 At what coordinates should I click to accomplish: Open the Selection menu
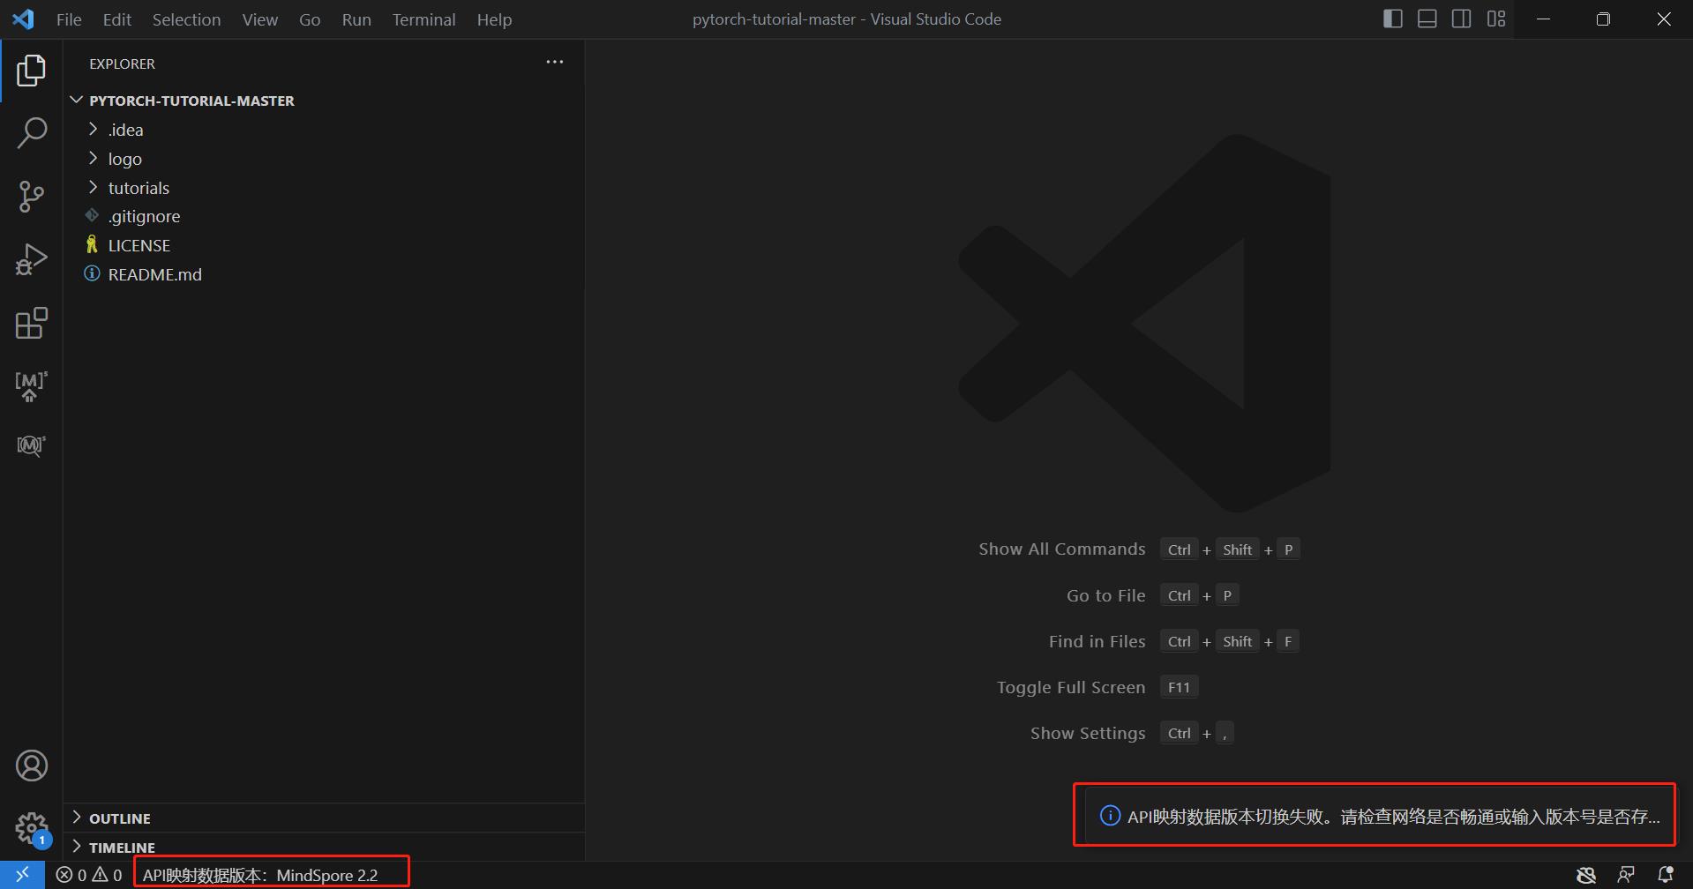[x=186, y=19]
